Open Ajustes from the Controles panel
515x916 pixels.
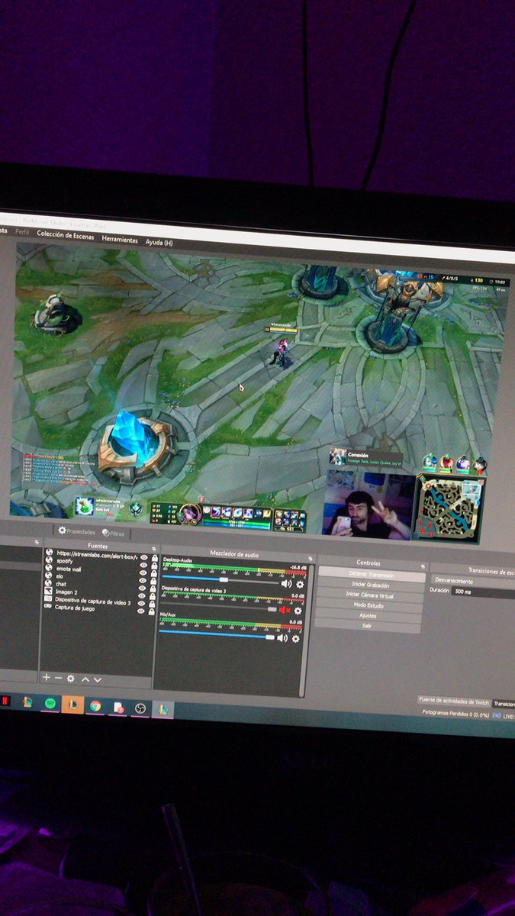point(369,615)
